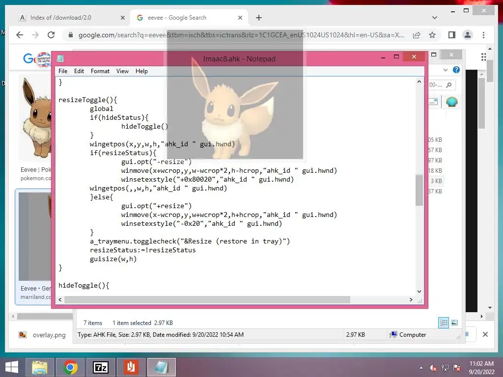
Task: Click the preview pane icon in Explorer
Action: coord(433,102)
